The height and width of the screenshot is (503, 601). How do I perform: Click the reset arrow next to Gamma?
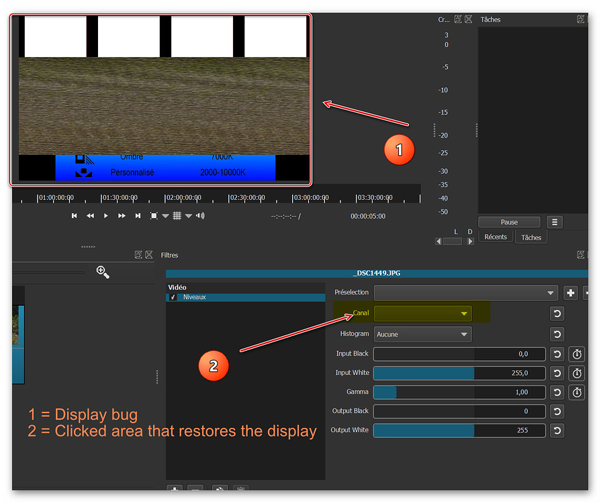point(557,392)
